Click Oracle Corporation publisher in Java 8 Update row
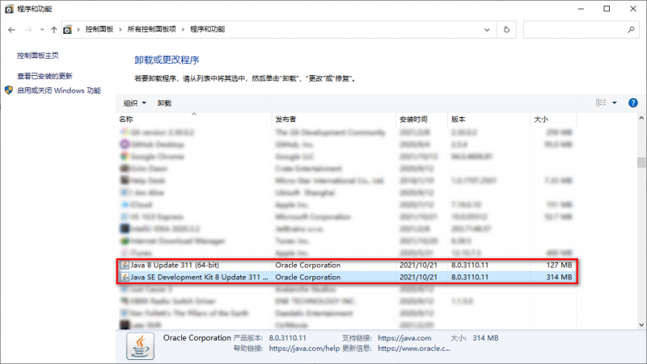This screenshot has width=647, height=364. (x=308, y=266)
